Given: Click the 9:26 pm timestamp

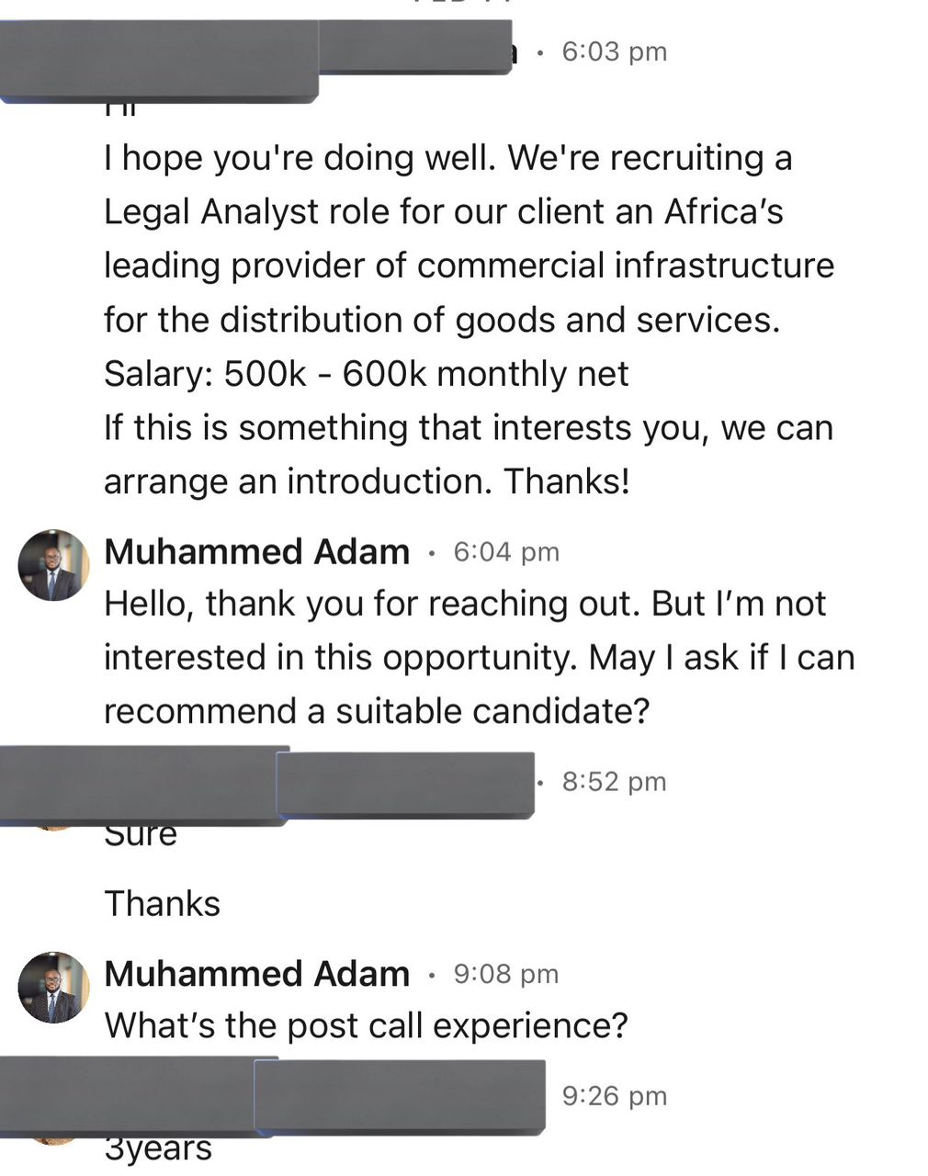Looking at the screenshot, I should (x=614, y=1095).
